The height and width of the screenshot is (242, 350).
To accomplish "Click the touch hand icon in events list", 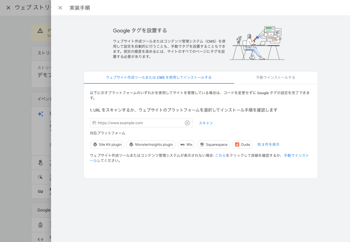I will point(40,163).
